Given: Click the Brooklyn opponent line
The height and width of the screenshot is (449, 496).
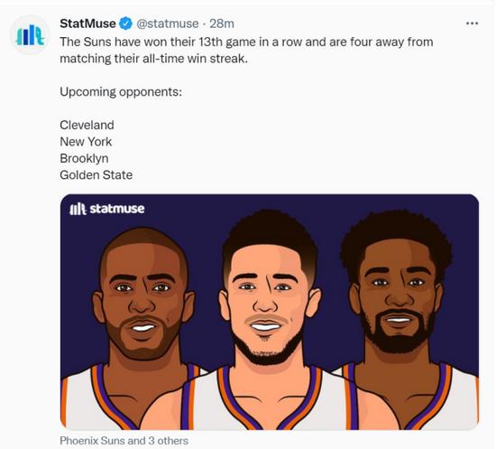Looking at the screenshot, I should coord(84,158).
